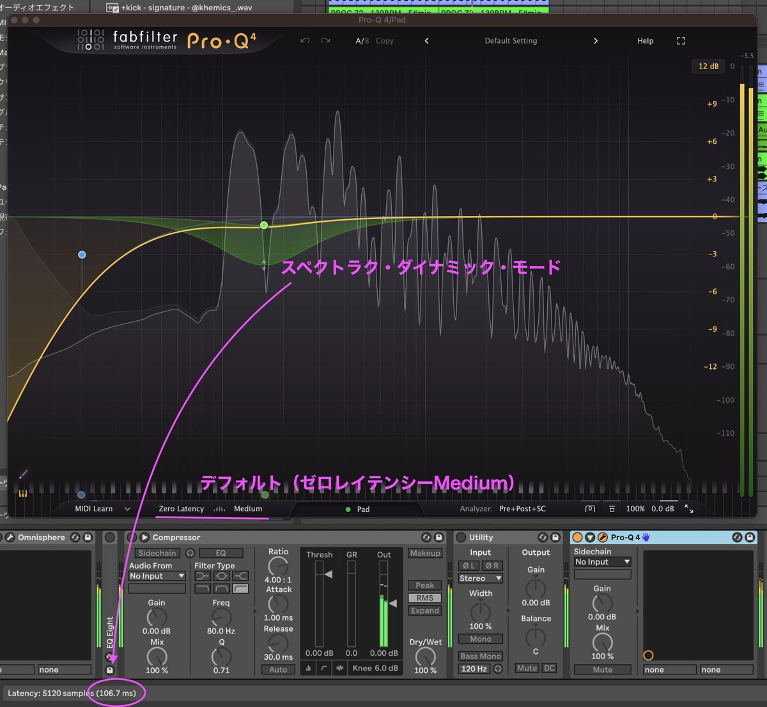767x707 pixels.
Task: Disable the Pro-Q 4 device activator
Action: [x=577, y=538]
